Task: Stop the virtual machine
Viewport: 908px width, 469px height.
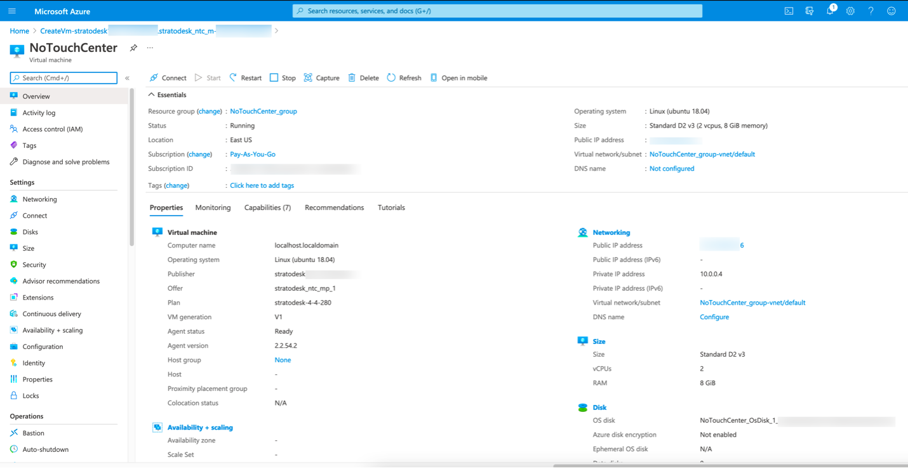Action: pos(283,77)
